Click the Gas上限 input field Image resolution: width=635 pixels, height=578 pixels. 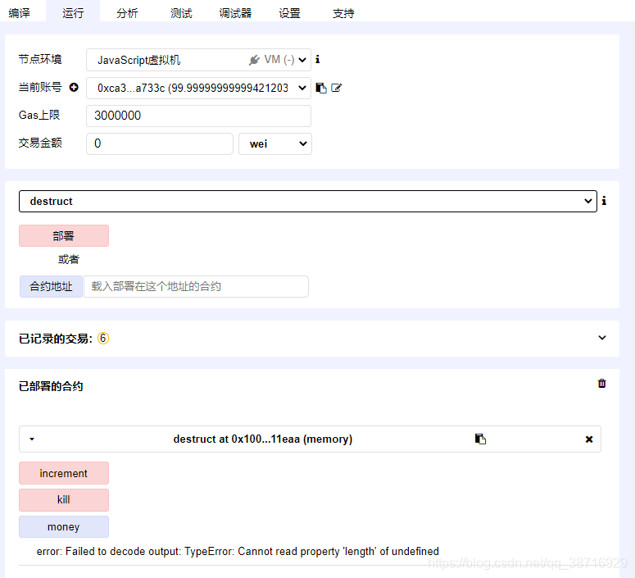tap(198, 116)
